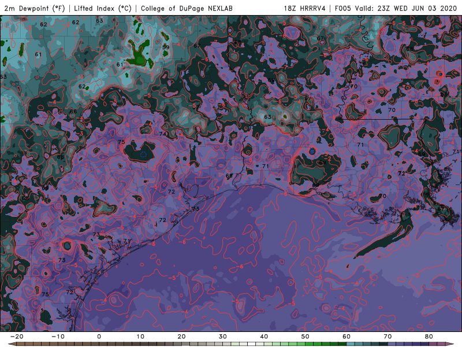462x347 pixels.
Task: Click the '70' colorbar scale label
Action: (388, 337)
